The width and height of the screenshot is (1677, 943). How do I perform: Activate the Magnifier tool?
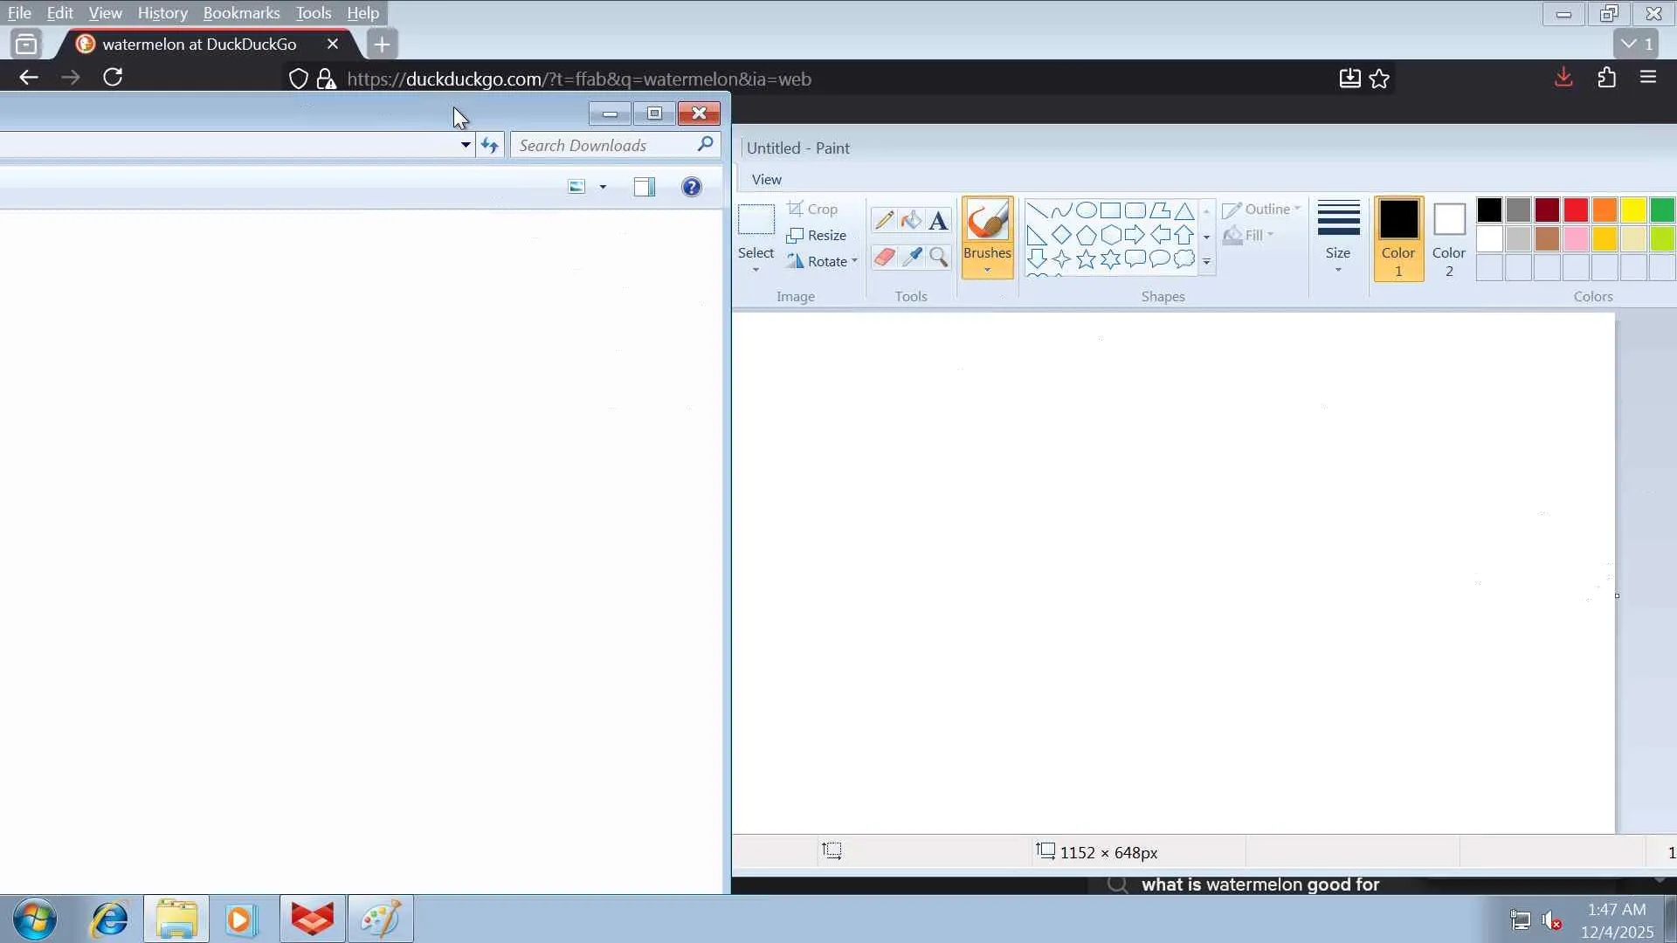pyautogui.click(x=938, y=257)
